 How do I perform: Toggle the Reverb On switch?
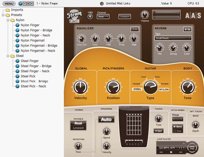point(187,29)
